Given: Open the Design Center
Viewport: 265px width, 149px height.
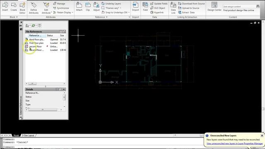Looking at the screenshot, I should (214, 7).
